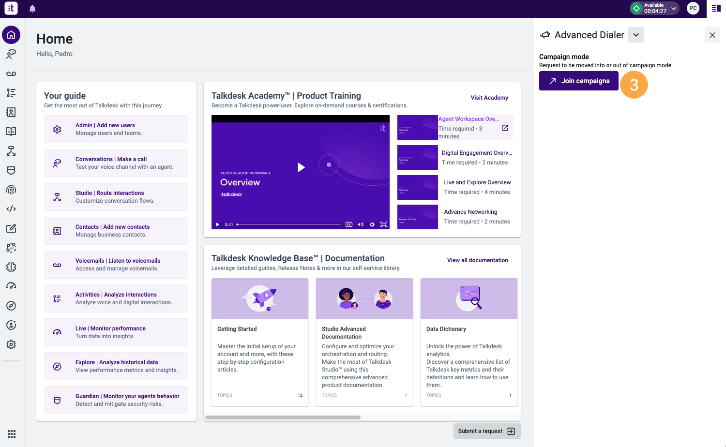
Task: Click the Talkdesk logo in top bar
Action: point(11,8)
